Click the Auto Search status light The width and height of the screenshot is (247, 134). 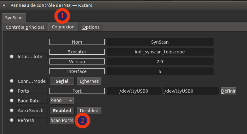[x=12, y=111]
